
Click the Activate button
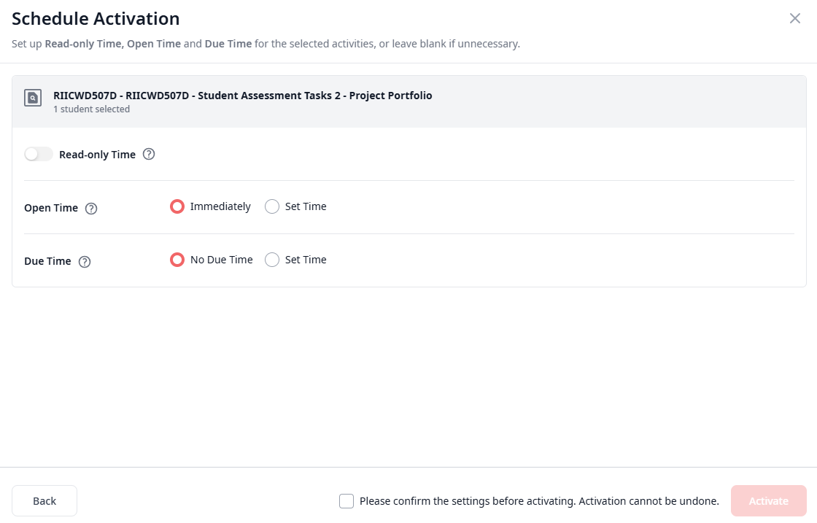point(768,501)
